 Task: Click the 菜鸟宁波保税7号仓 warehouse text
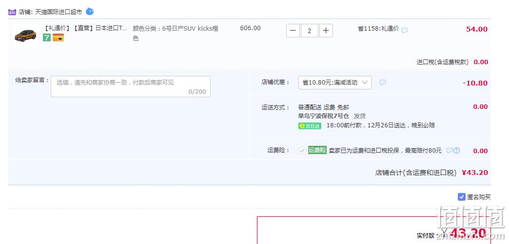pos(324,116)
